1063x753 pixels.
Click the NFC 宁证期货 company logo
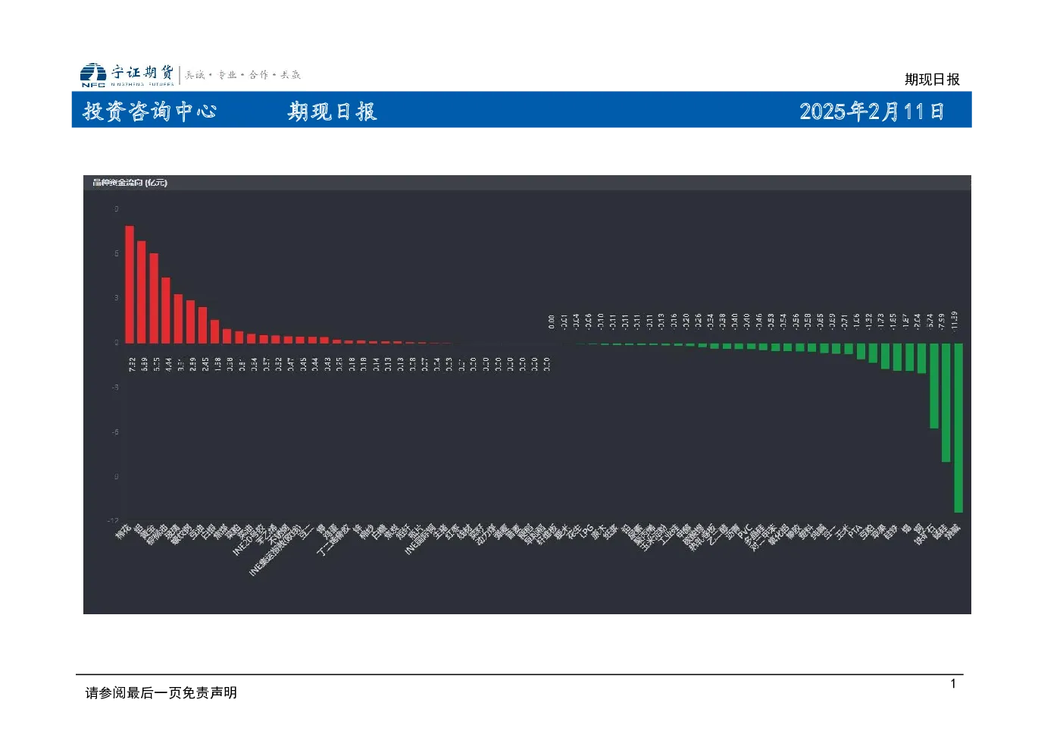(127, 75)
